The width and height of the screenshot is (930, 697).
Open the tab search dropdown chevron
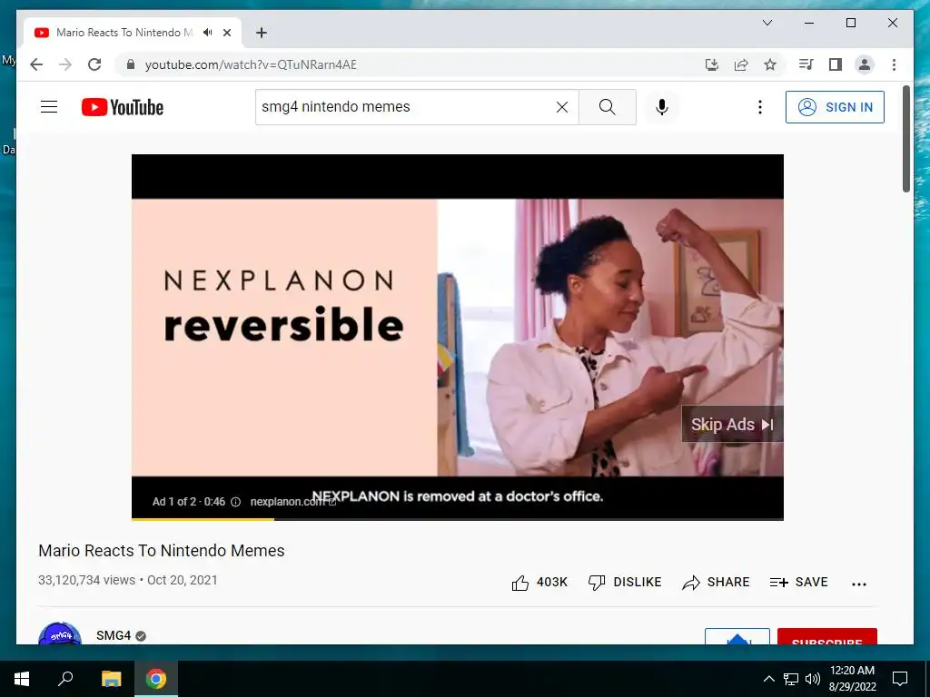[x=767, y=23]
